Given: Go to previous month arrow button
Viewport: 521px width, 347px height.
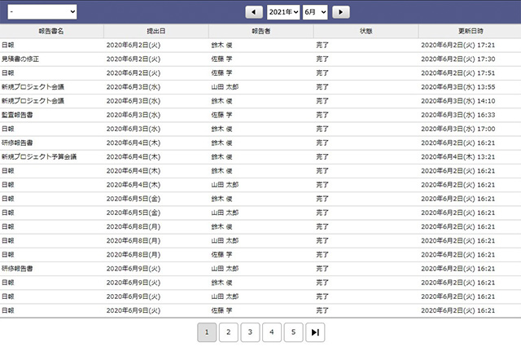Looking at the screenshot, I should [x=254, y=12].
